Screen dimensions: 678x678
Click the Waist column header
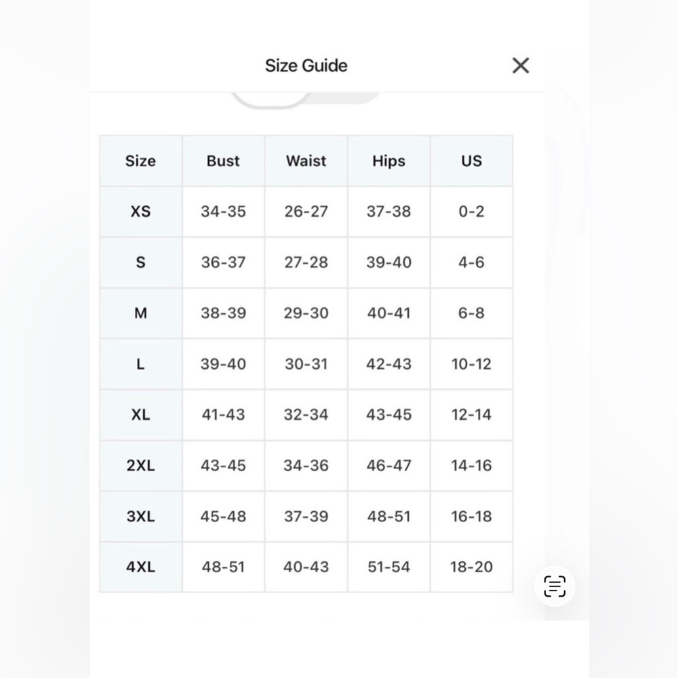(306, 161)
